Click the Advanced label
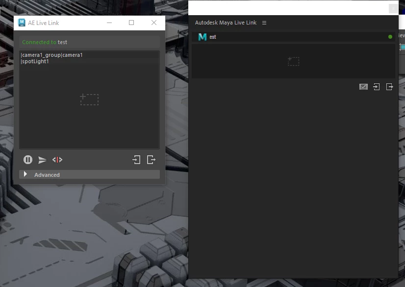The width and height of the screenshot is (405, 287). tap(47, 175)
